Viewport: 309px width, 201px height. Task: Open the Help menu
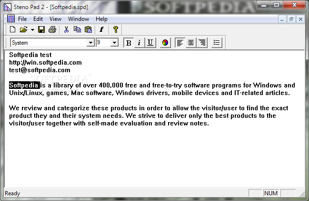tap(102, 19)
